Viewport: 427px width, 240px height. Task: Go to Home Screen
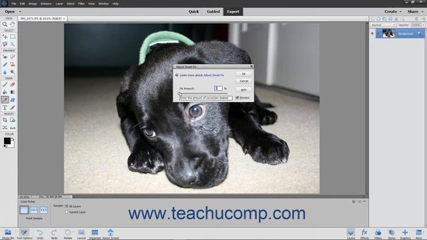(111, 234)
